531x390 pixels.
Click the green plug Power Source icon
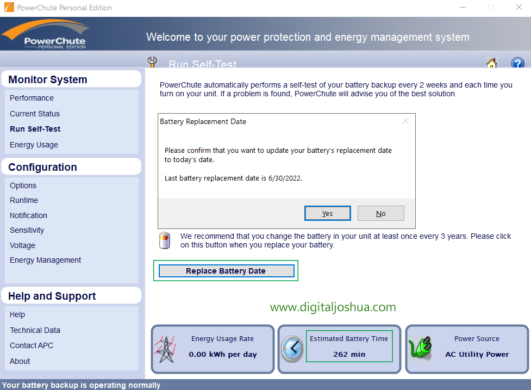(420, 348)
